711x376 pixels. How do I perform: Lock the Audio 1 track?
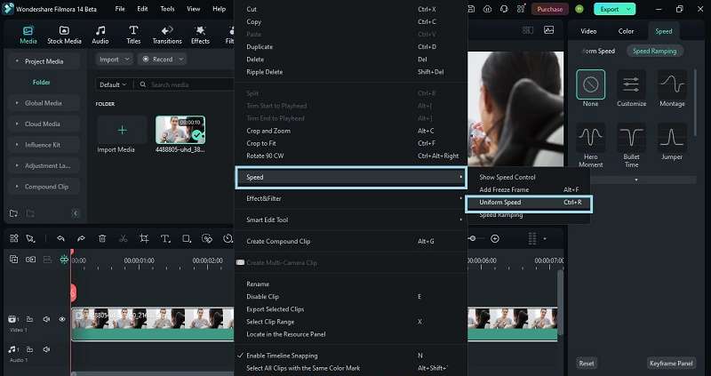tap(29, 349)
